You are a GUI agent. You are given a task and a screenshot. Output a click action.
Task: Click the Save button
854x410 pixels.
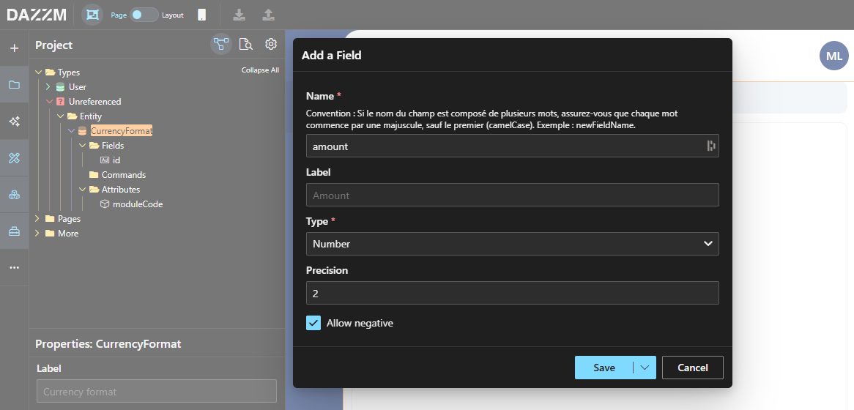click(604, 368)
